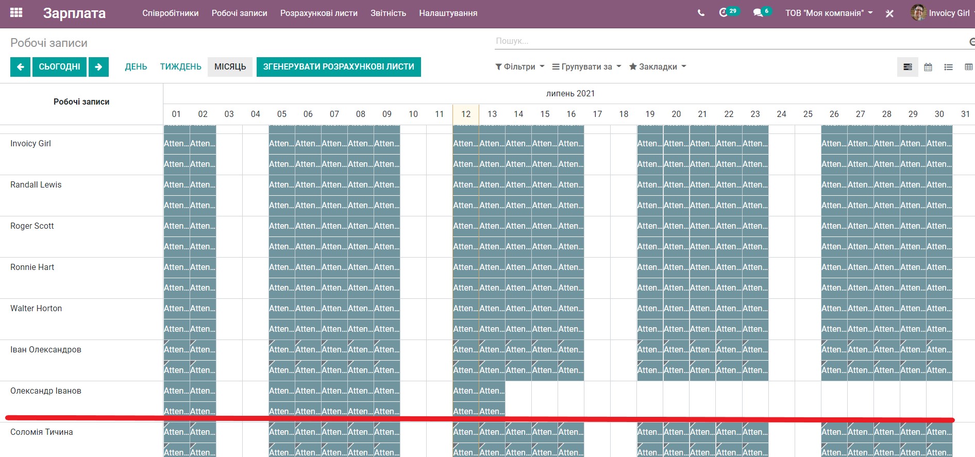Click Робочі записи column header
This screenshot has height=457, width=975.
click(81, 102)
